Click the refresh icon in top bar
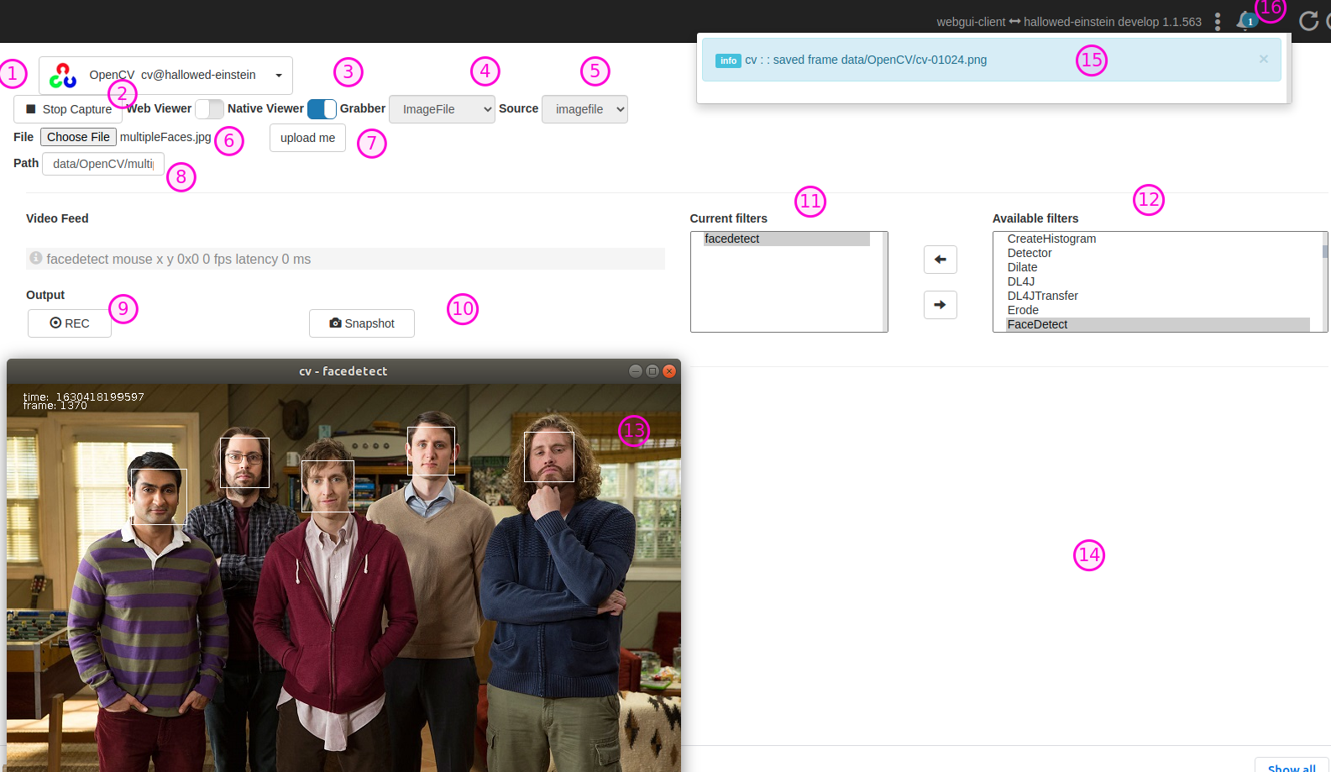Image resolution: width=1331 pixels, height=772 pixels. tap(1308, 21)
